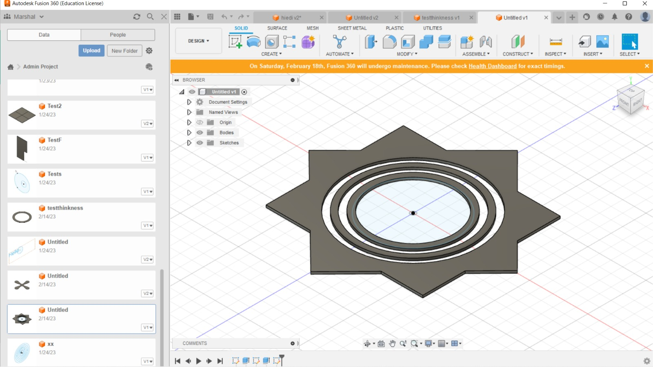Open the Insert Canvas image tool

[x=602, y=42]
